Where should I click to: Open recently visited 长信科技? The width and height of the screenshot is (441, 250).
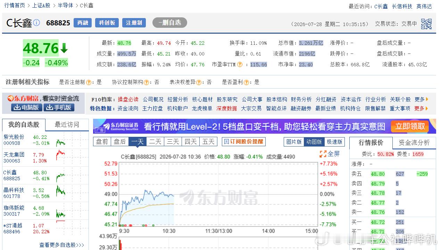[402, 6]
